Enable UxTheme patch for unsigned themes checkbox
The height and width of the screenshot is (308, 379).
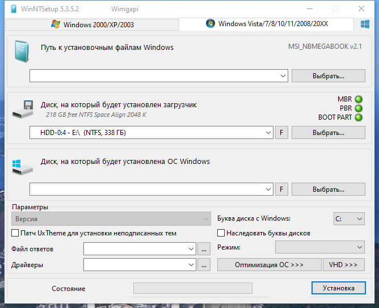point(15,233)
